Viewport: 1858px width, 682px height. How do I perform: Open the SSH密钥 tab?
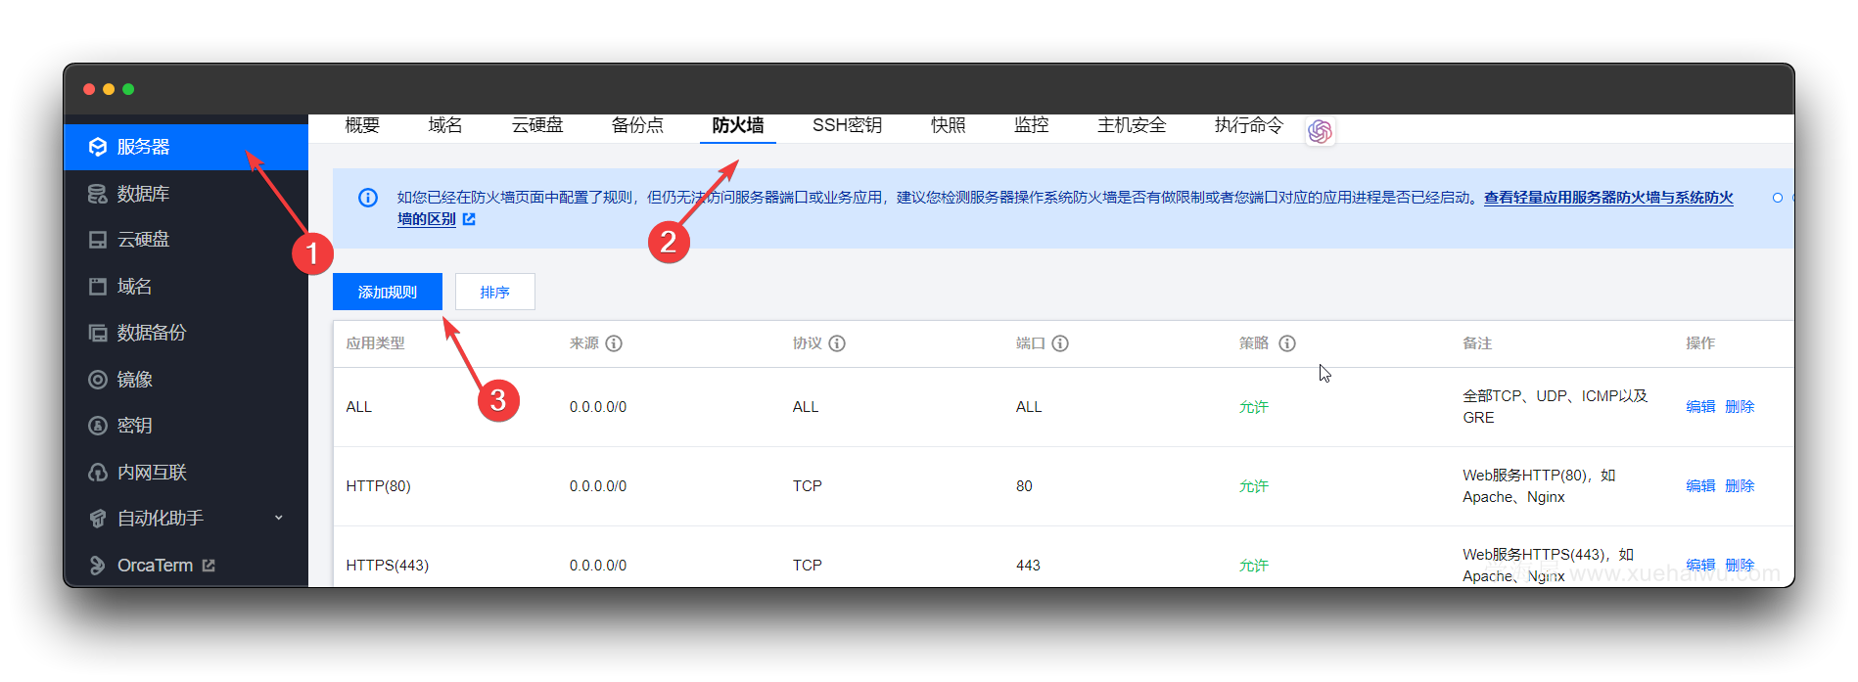(x=847, y=125)
